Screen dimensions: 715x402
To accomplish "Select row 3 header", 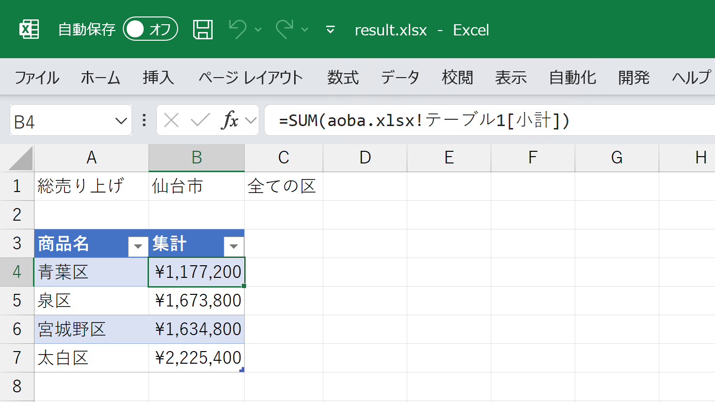I will (x=17, y=243).
